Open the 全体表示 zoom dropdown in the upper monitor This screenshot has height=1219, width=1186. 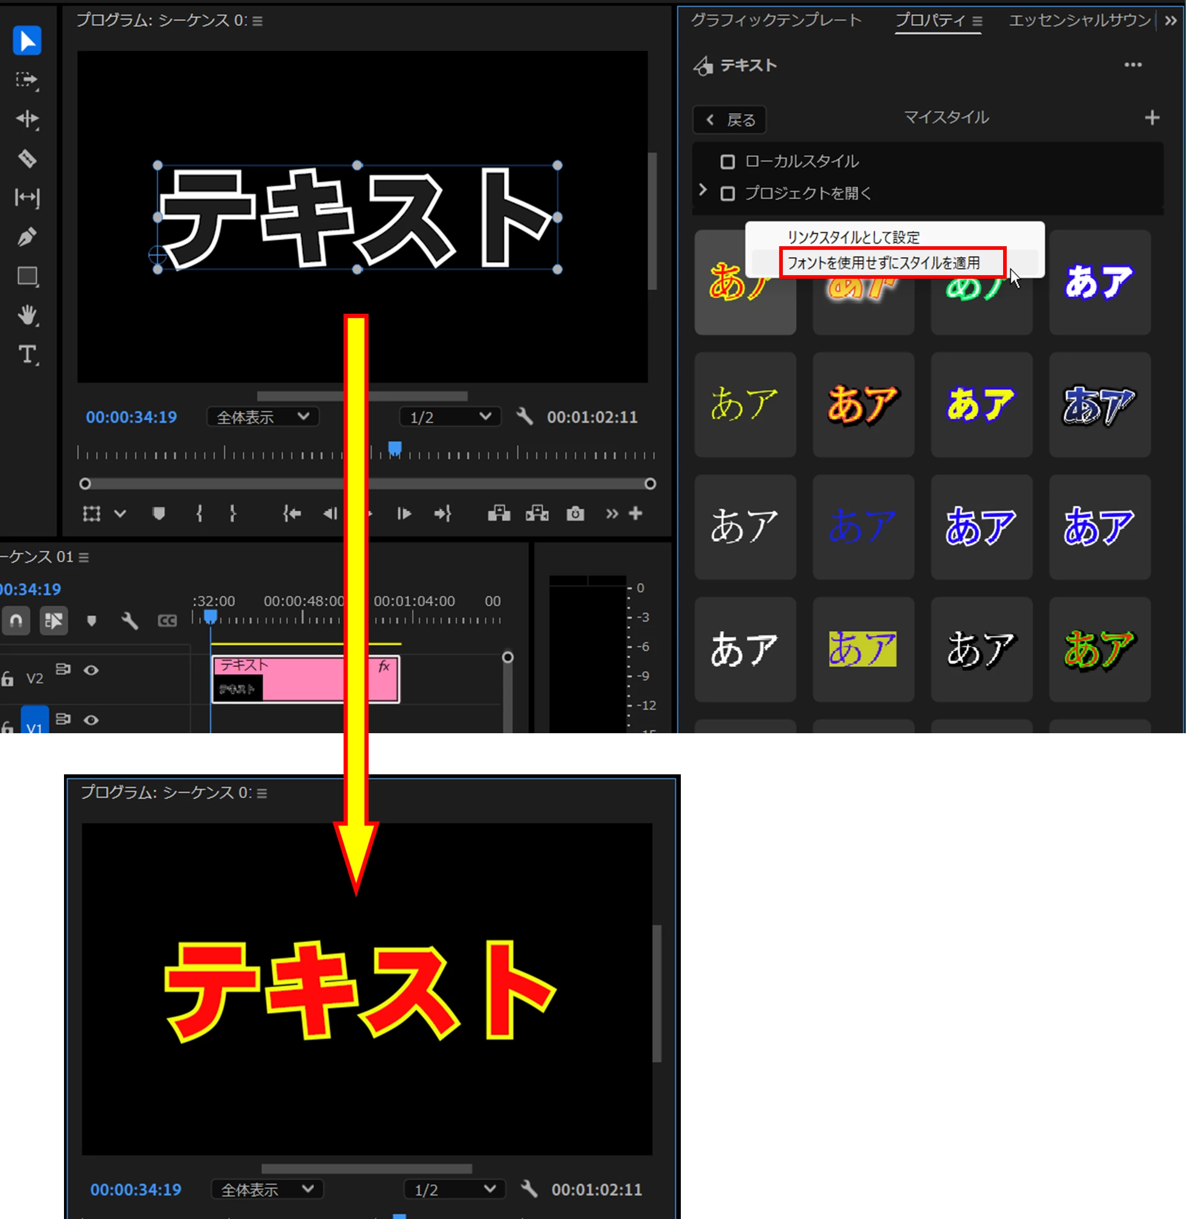coord(262,417)
